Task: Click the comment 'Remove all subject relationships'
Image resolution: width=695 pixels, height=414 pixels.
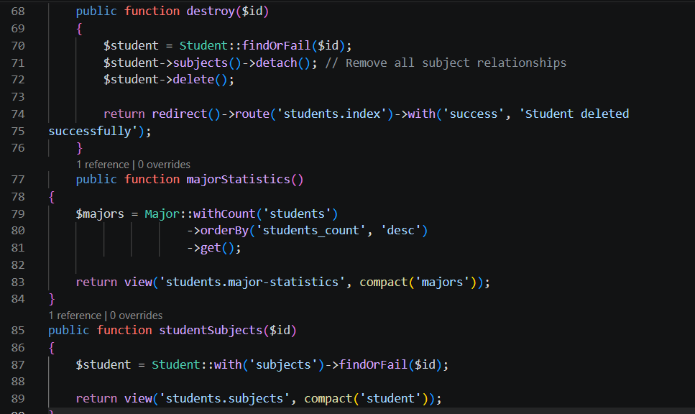Action: tap(456, 63)
